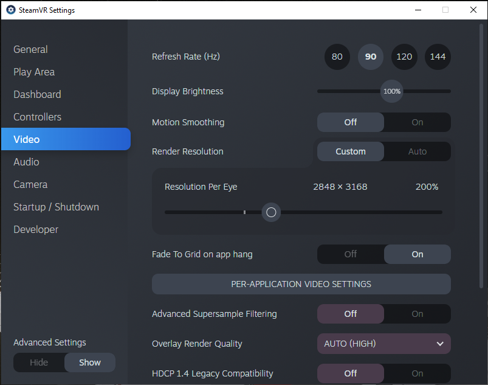This screenshot has height=385, width=488.
Task: Click the Resolution Per Eye slider handle
Action: (x=271, y=212)
